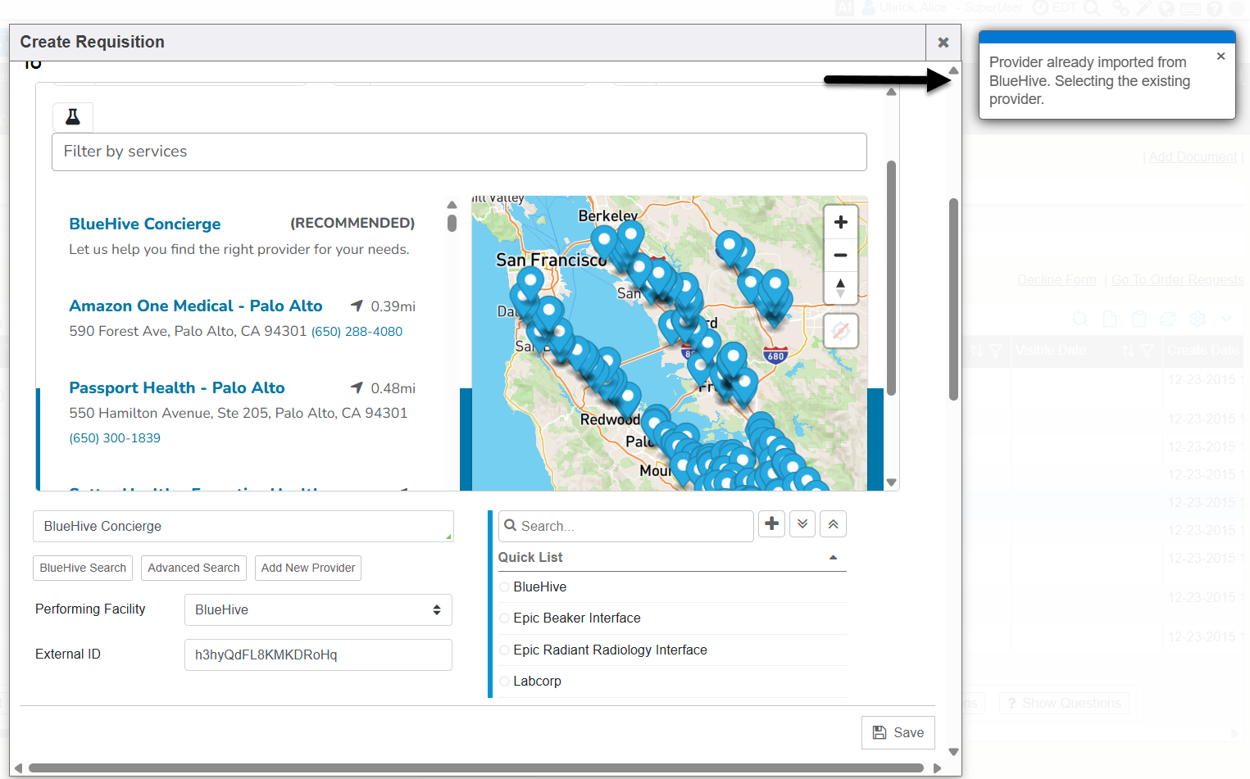Click the clipboard icon in background grid toolbar

click(x=1139, y=319)
